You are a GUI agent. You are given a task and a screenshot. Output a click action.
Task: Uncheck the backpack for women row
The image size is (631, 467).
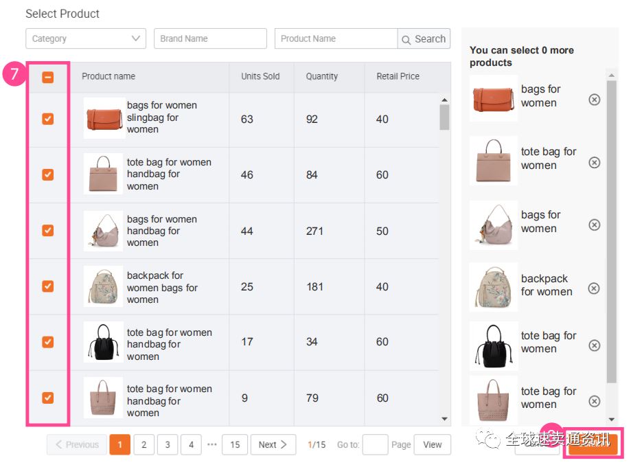48,286
